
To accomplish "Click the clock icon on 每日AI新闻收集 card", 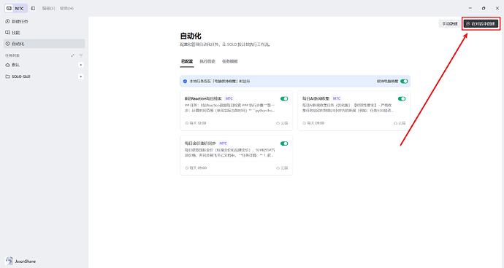I will [x=304, y=123].
